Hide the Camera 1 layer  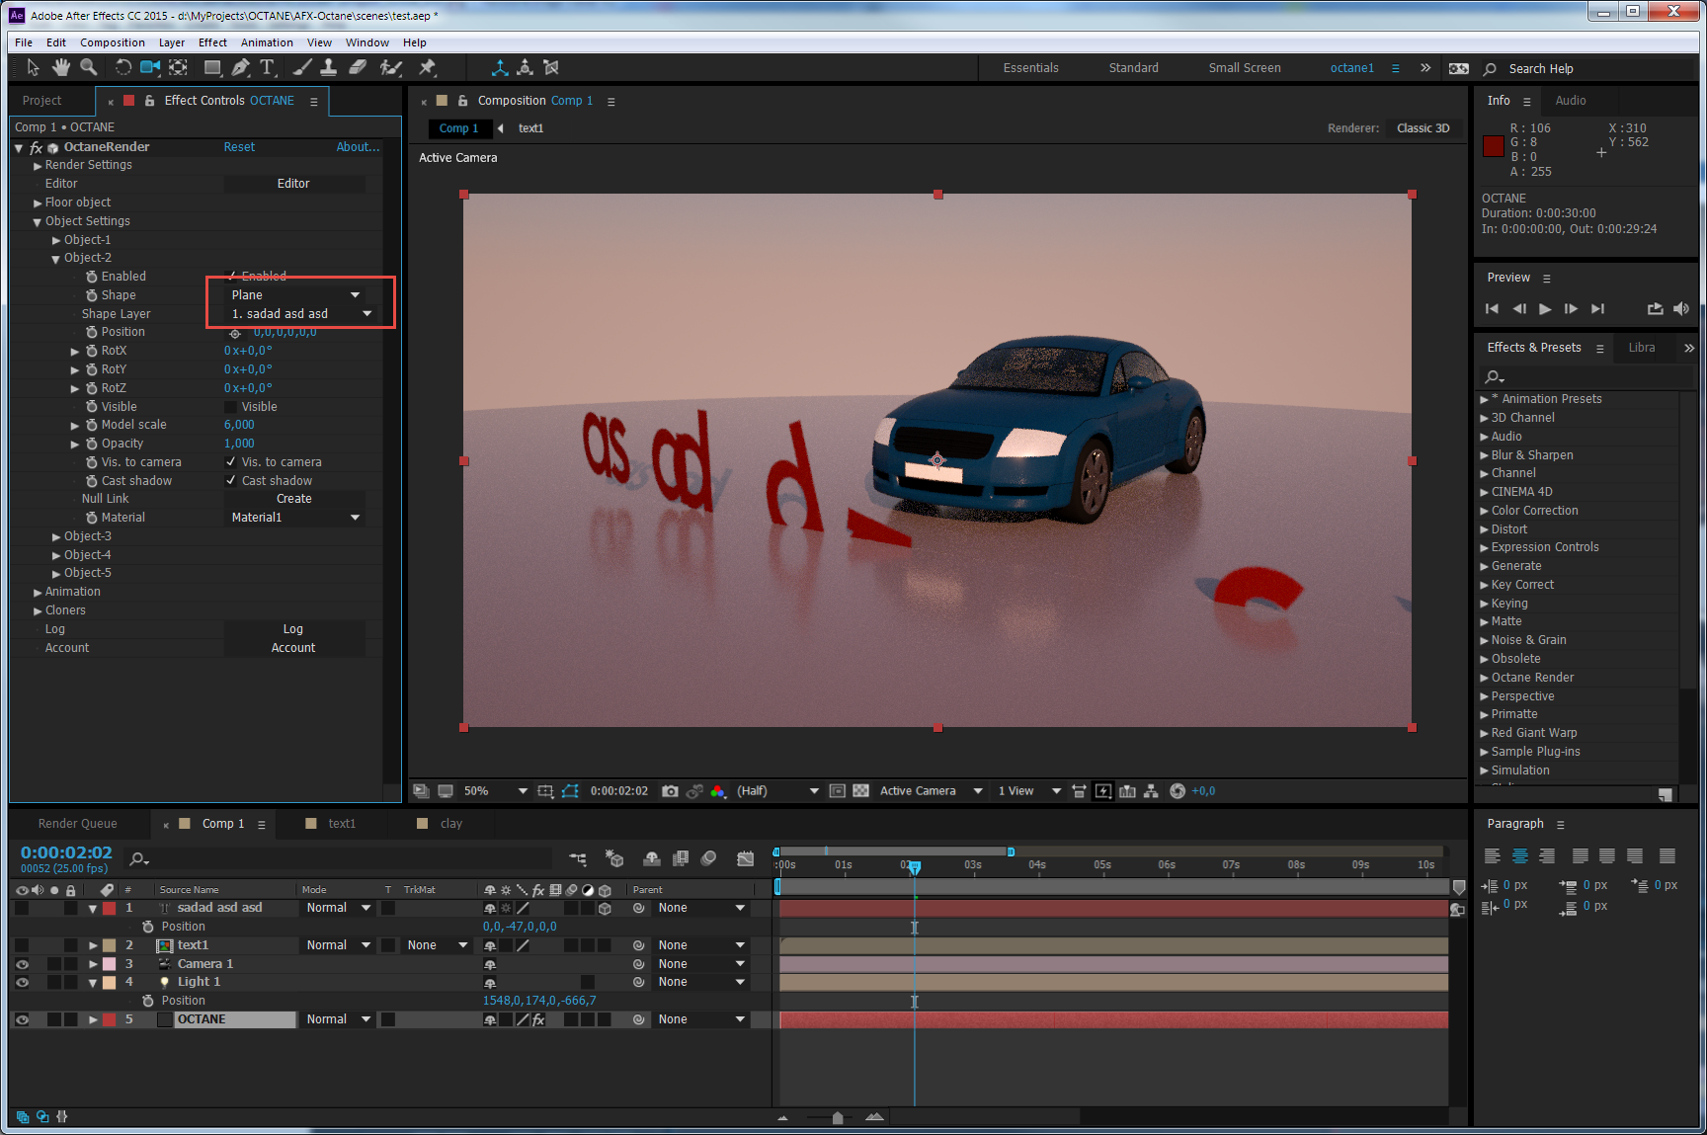click(x=22, y=964)
